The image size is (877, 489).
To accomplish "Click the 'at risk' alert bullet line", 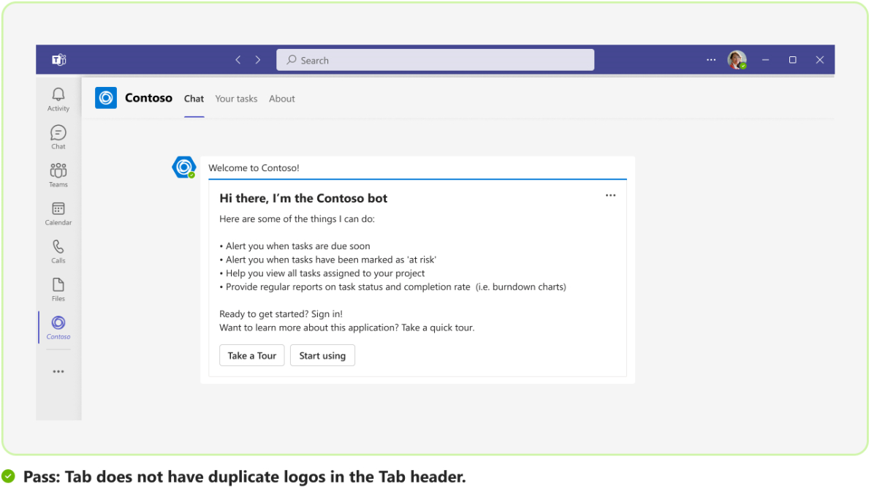I will (x=327, y=259).
